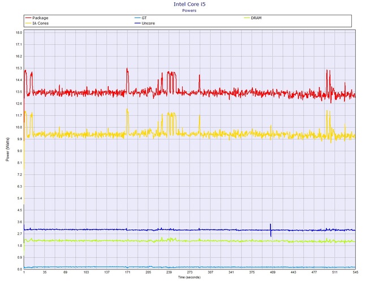379x284 pixels.
Task: Click the 409 x-axis tick label
Action: [273, 272]
